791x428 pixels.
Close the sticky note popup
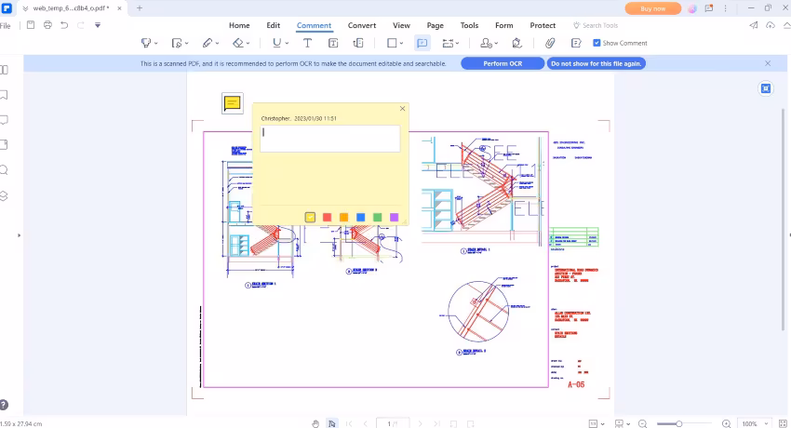click(402, 108)
